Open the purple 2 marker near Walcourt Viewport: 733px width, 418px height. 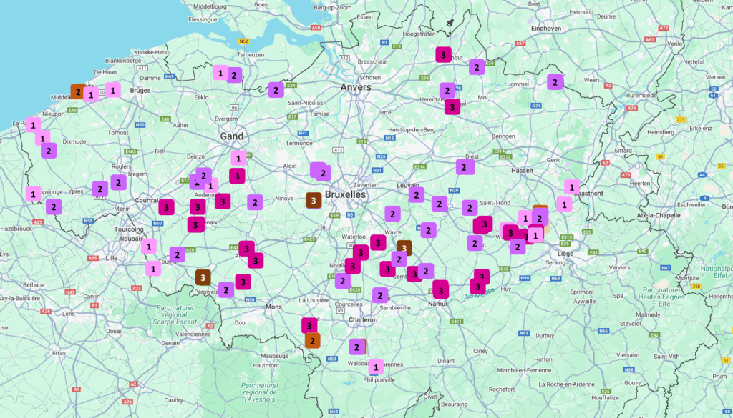[356, 347]
